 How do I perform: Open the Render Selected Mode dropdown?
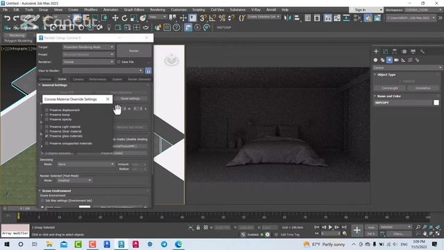tap(74, 181)
